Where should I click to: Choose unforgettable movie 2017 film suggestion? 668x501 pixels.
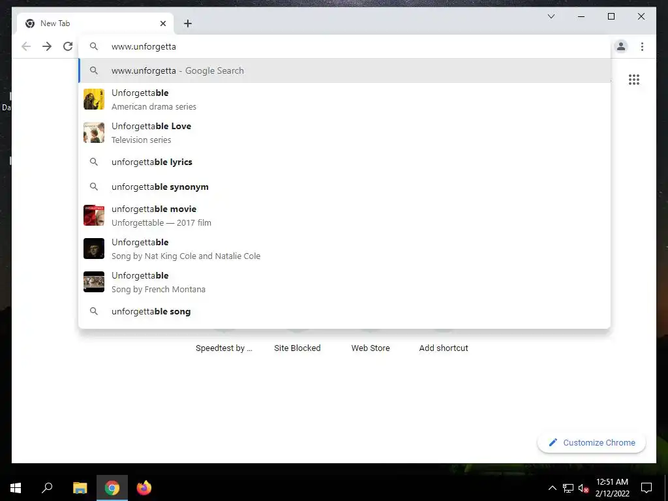point(344,215)
